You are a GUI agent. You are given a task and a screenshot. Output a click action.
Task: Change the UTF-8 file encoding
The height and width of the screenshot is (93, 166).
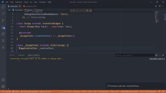[84, 92]
